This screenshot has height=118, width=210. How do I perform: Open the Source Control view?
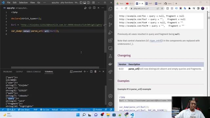110,25
